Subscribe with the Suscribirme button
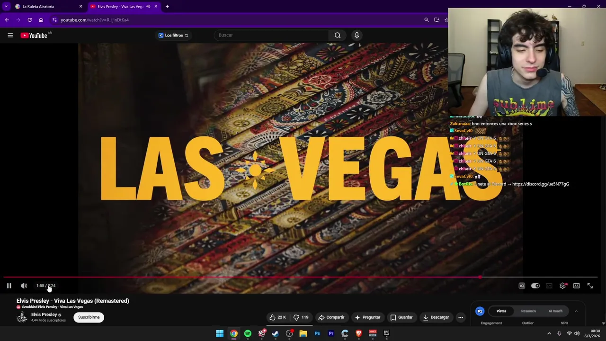This screenshot has height=341, width=606. [89, 317]
